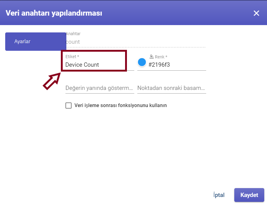Edit the Etiket field with Device Count
Screen dimensions: 267x204
tap(100, 65)
